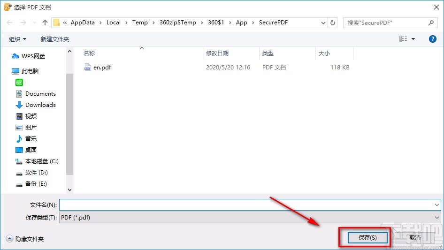This screenshot has width=444, height=250.
Task: Click the green app icon in sidebar
Action: coord(19,83)
